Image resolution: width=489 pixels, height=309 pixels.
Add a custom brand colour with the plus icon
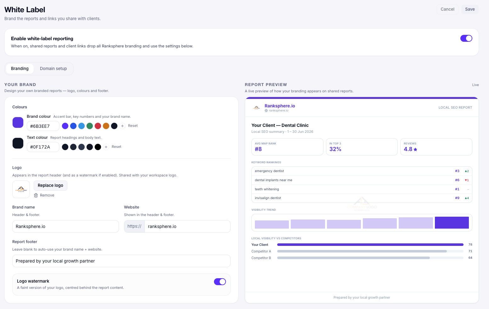[x=122, y=126]
